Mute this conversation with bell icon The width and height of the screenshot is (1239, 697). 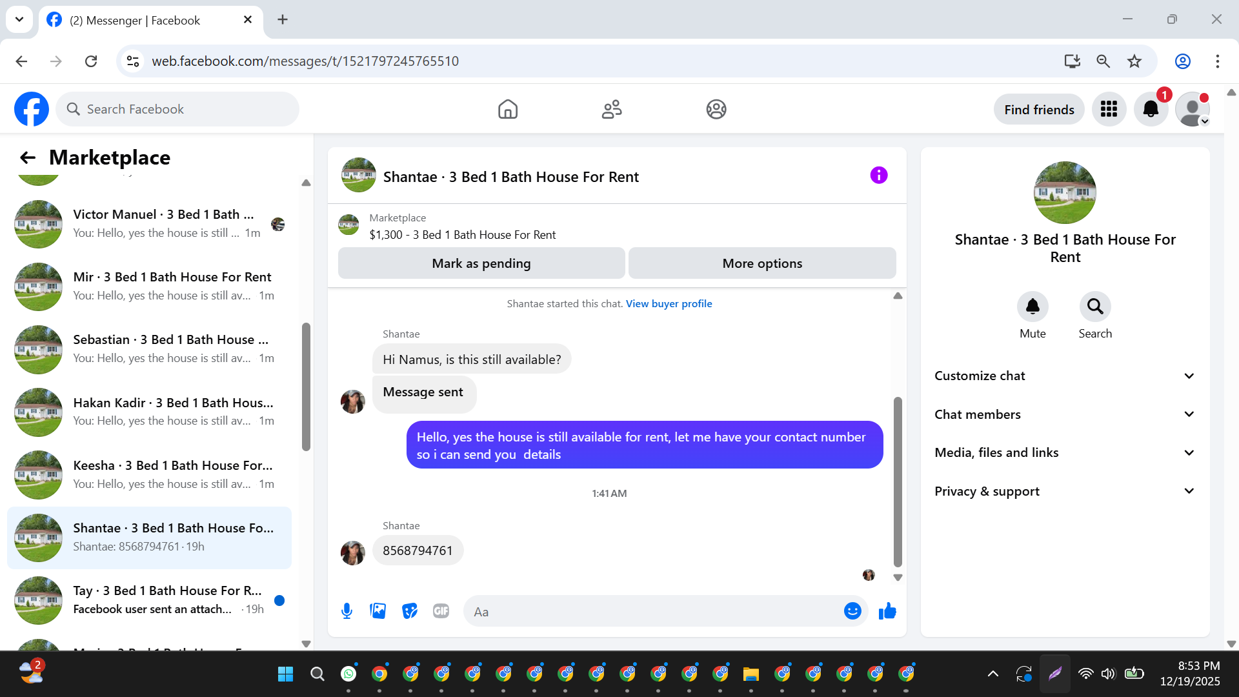tap(1032, 307)
